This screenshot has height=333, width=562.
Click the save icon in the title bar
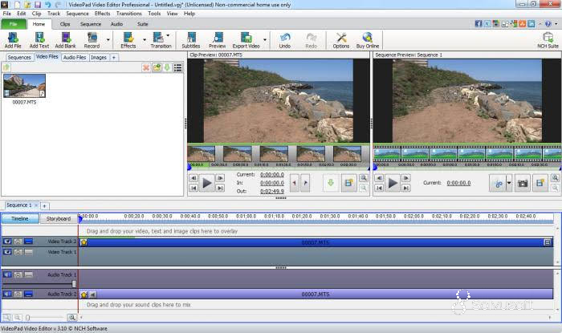pos(38,5)
